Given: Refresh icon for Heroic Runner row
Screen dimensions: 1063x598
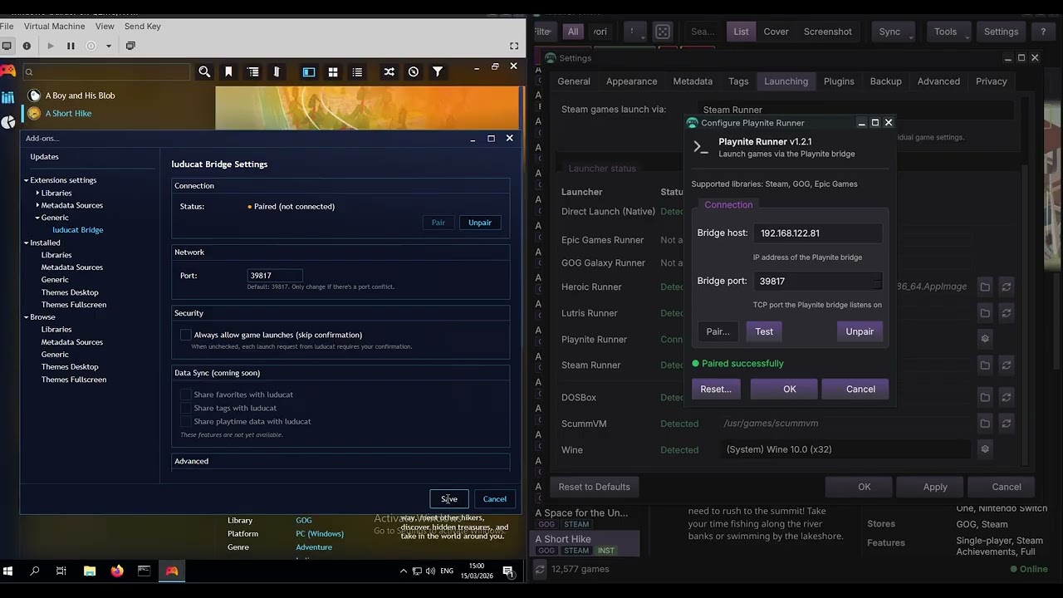Looking at the screenshot, I should point(1007,287).
